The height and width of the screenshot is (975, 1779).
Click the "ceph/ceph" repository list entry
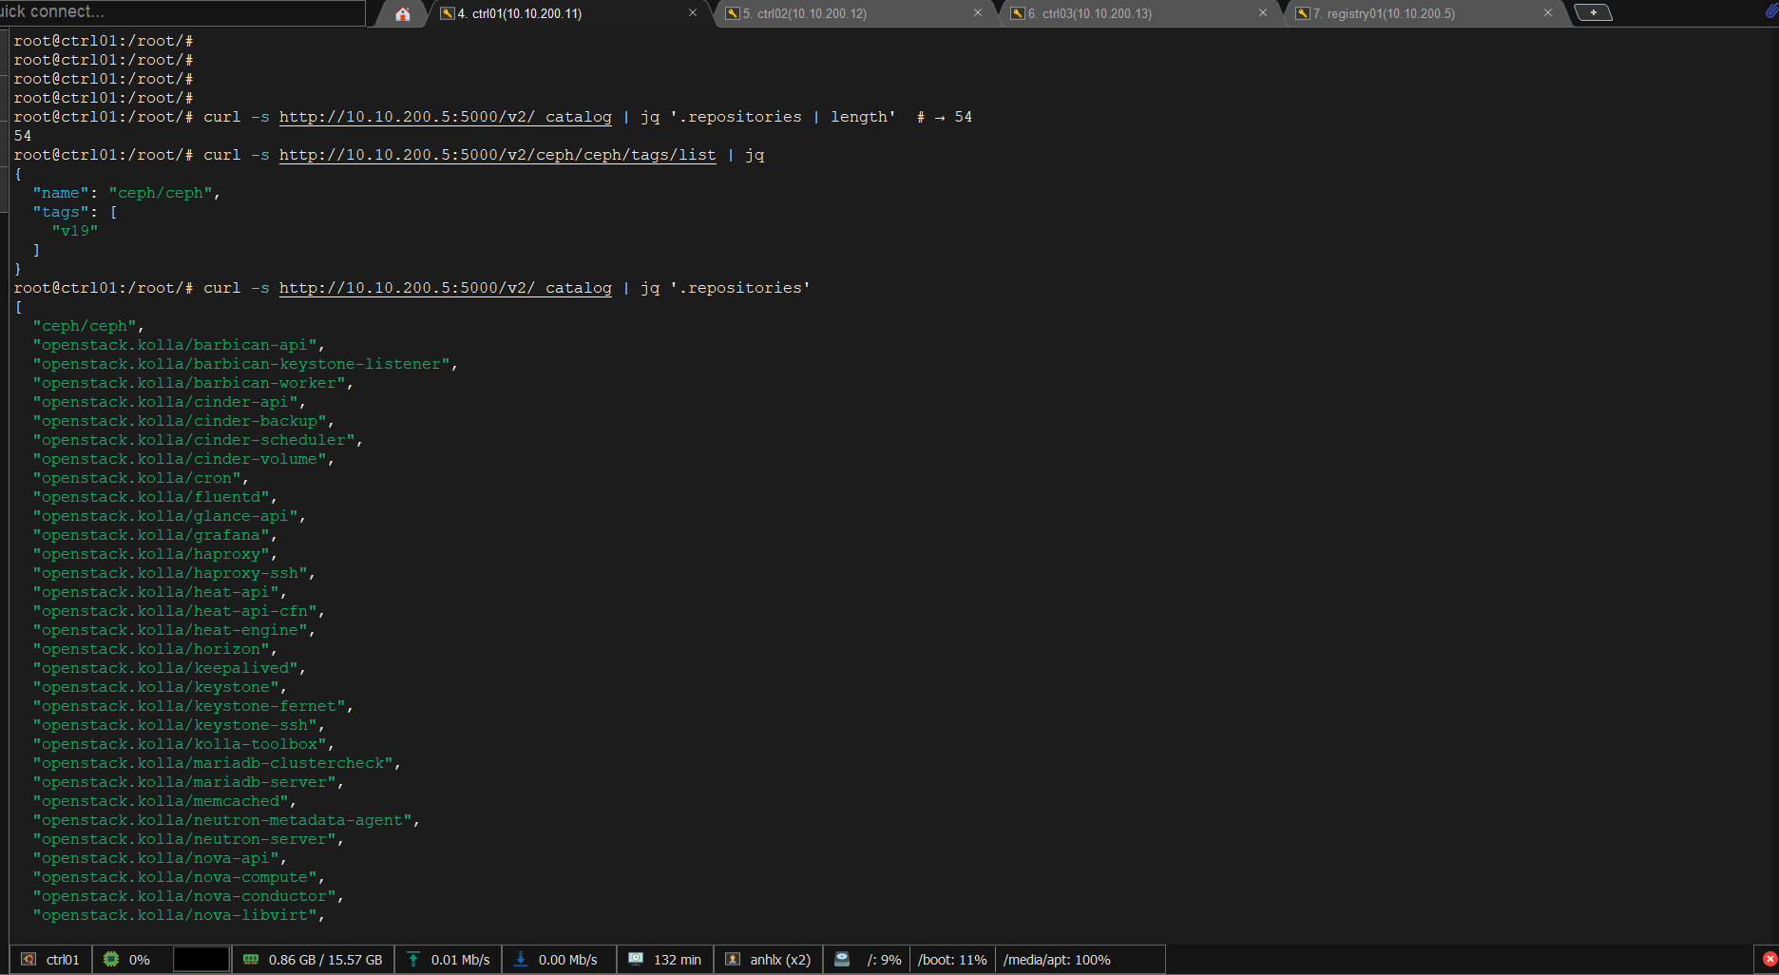coord(88,326)
